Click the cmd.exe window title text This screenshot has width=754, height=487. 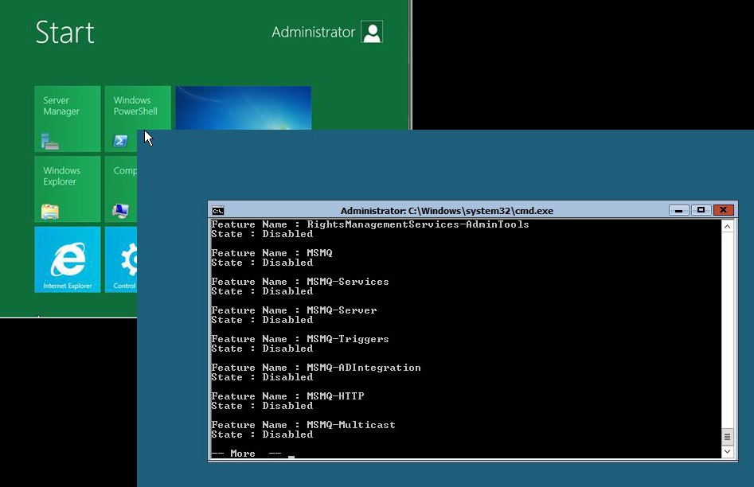(447, 211)
